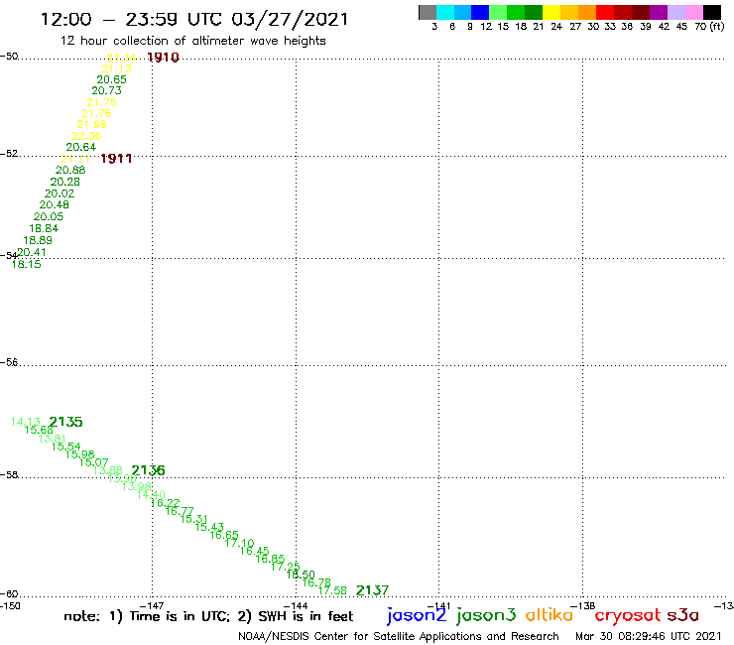Screen dimensions: 734x645
Task: Click the 'Mar 30 08:29:46 UTC 2021' timestamp
Action: click(x=649, y=636)
